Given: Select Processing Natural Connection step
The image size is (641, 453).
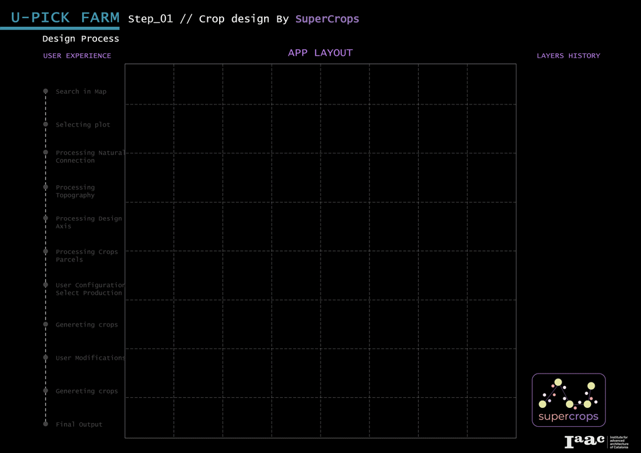Looking at the screenshot, I should pos(89,156).
